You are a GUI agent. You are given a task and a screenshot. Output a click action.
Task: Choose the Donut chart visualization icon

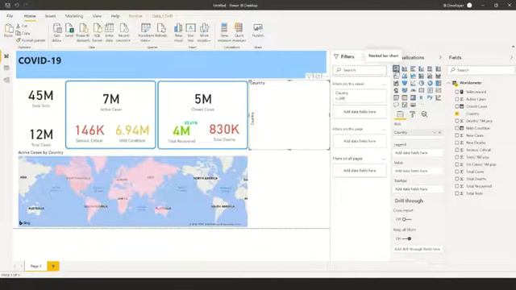(430, 83)
